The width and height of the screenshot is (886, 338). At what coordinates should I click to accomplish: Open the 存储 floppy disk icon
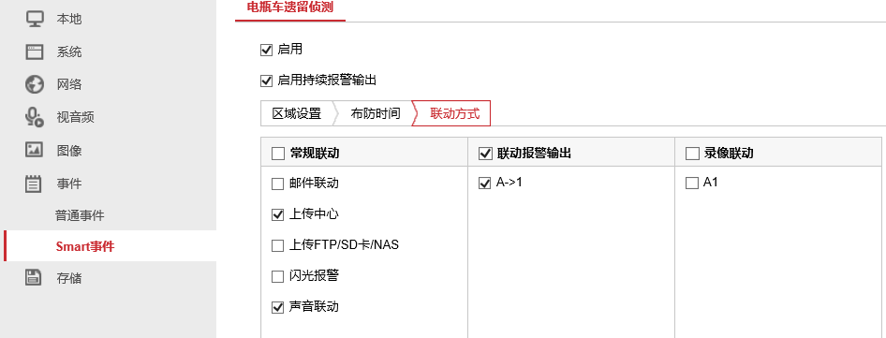(x=34, y=277)
